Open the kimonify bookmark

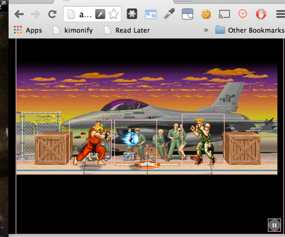pos(73,30)
